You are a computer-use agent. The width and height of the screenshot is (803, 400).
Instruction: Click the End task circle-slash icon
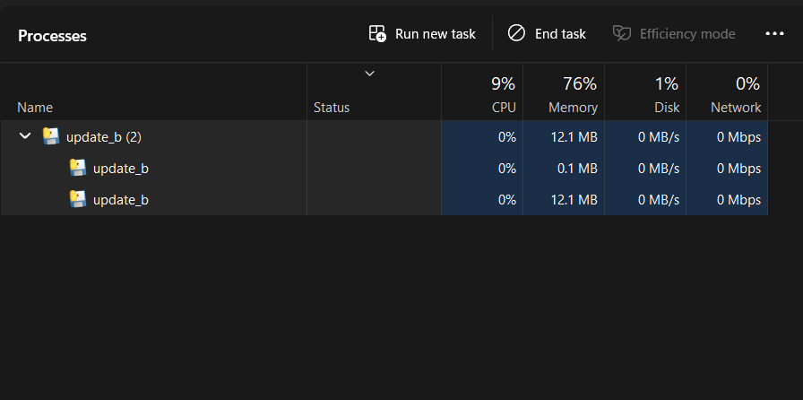(x=516, y=33)
